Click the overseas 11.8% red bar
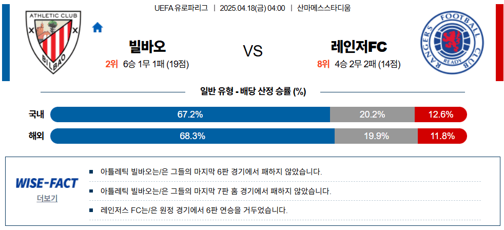504x230 pixels. 442,136
